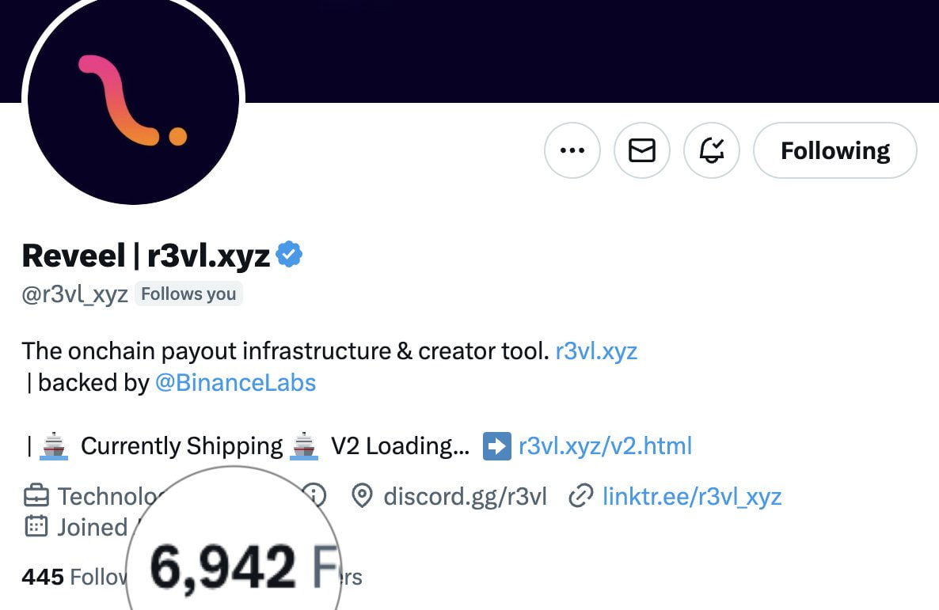Toggle the notification bell for Reveel

[711, 150]
